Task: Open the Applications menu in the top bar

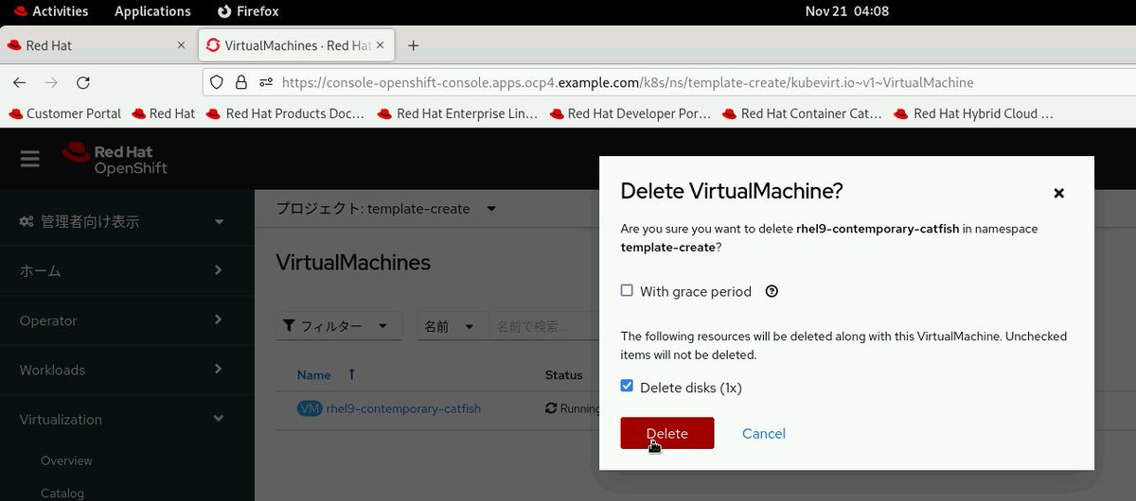Action: pyautogui.click(x=152, y=11)
